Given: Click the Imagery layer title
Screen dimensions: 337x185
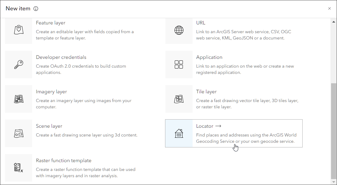Looking at the screenshot, I should [51, 92].
